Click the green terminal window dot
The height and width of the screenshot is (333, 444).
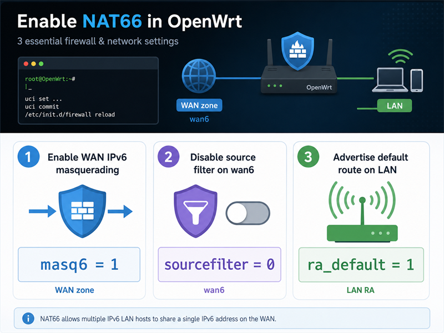(41, 64)
